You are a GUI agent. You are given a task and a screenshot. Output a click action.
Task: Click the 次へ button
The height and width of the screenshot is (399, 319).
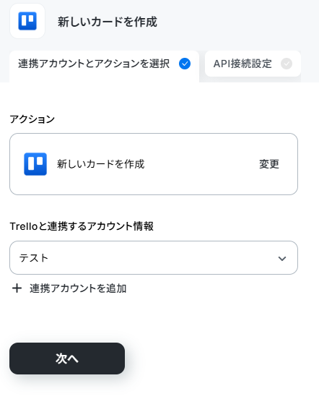click(67, 359)
